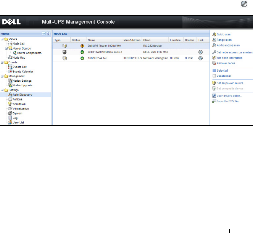Collapse the Views side panel
Screen dimensions: 253x233
point(44,33)
